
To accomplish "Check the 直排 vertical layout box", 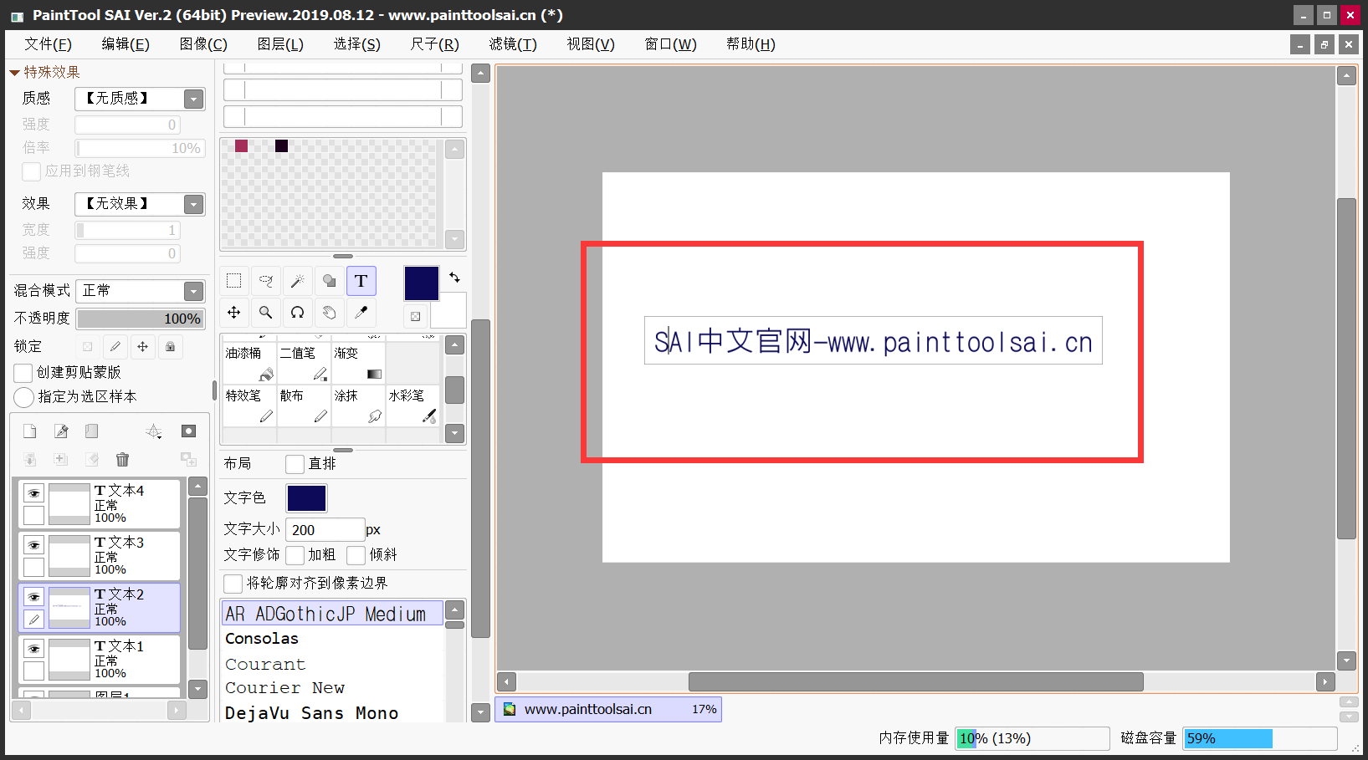I will coord(295,464).
